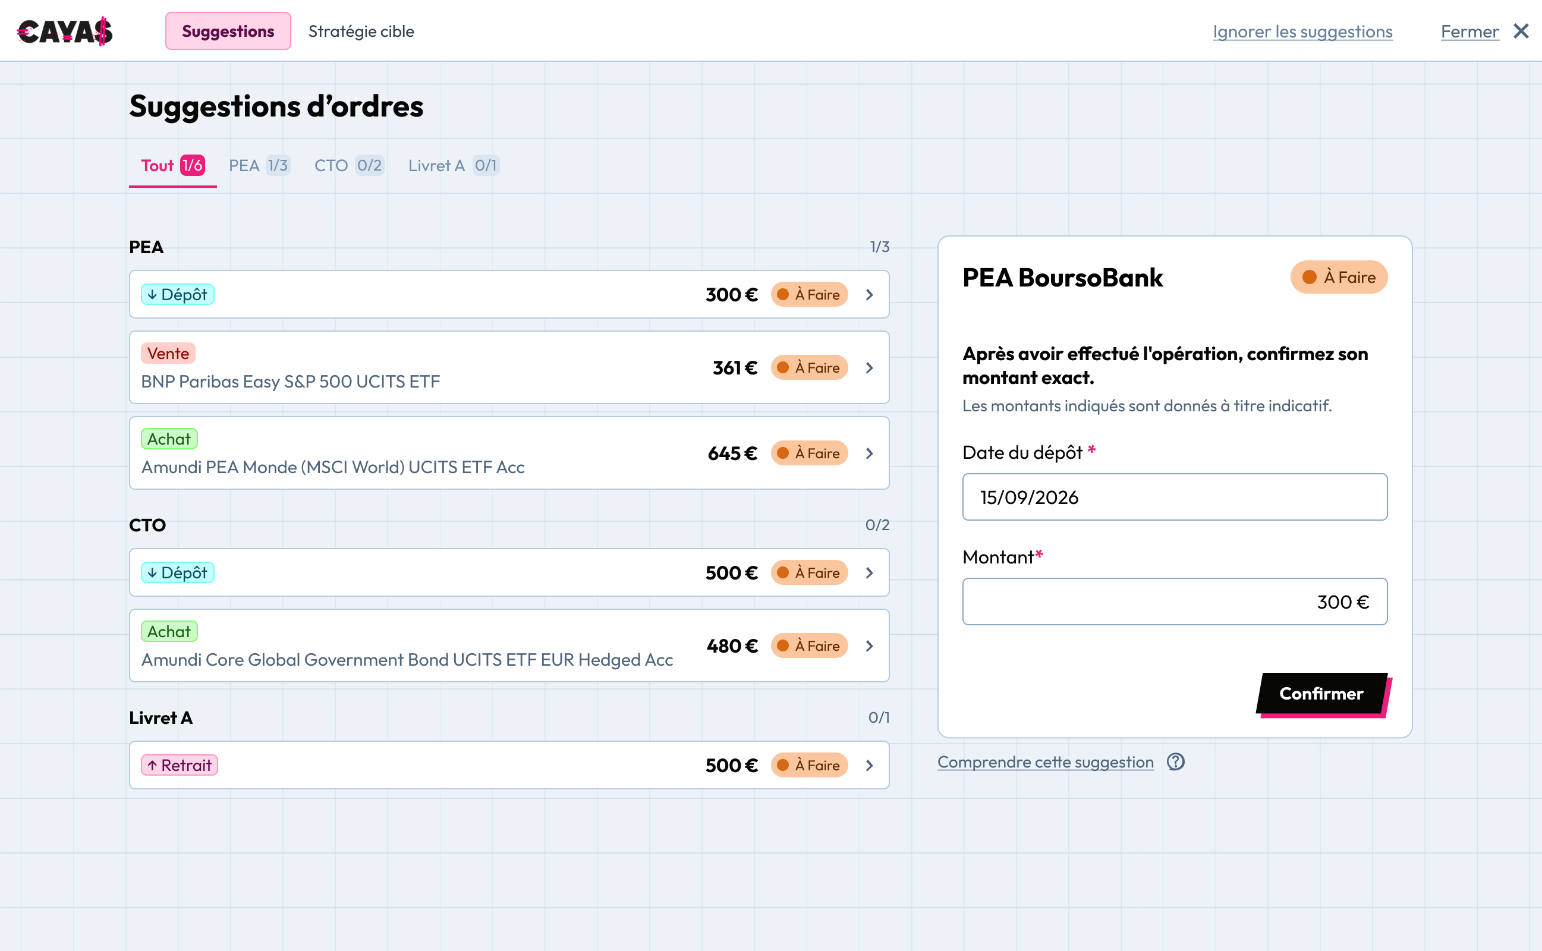This screenshot has height=951, width=1542.
Task: Click À Faire badge on 645 € row
Action: pyautogui.click(x=810, y=453)
